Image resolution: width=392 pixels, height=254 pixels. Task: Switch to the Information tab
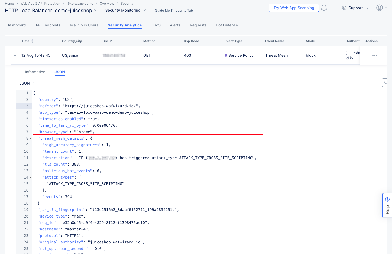[x=35, y=72]
